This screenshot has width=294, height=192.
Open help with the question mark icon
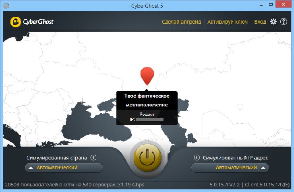tap(284, 22)
